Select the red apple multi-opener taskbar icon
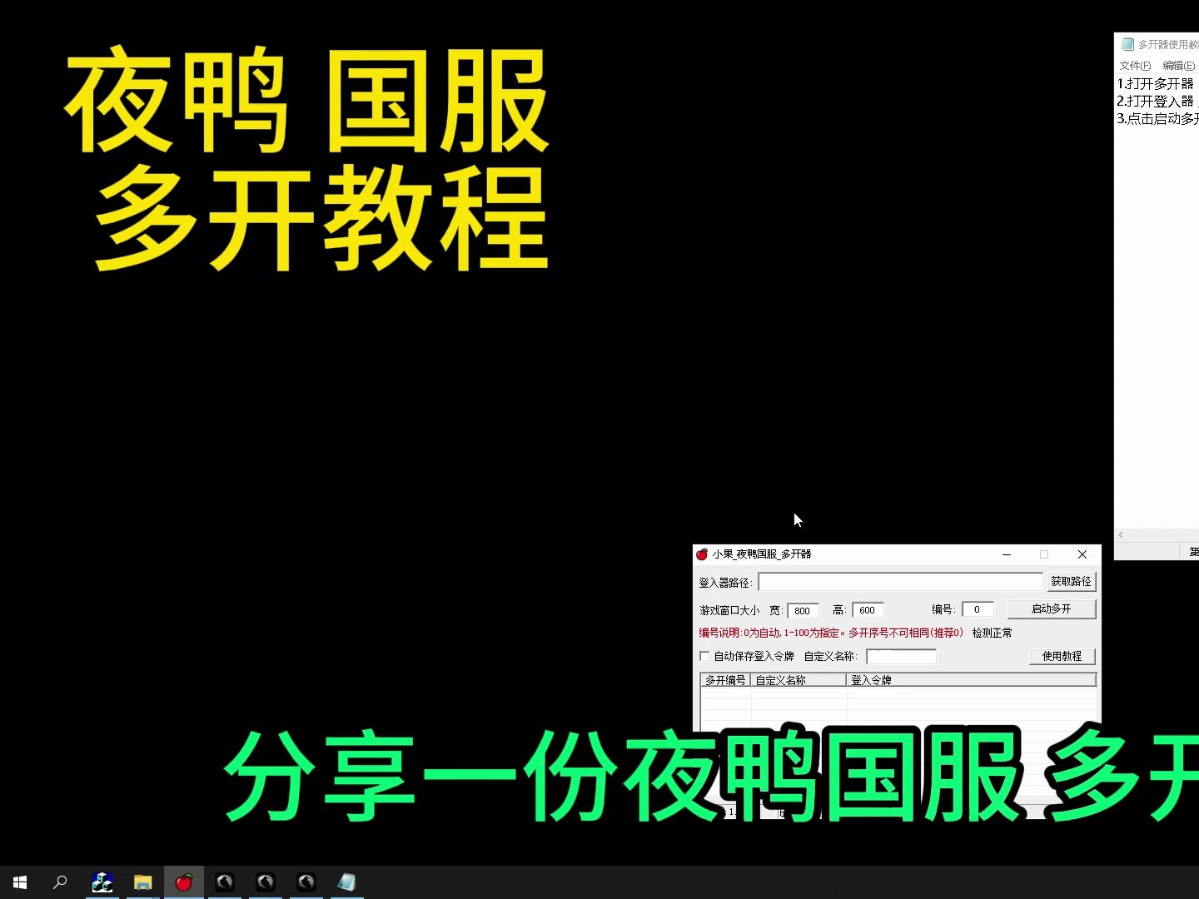 184,882
